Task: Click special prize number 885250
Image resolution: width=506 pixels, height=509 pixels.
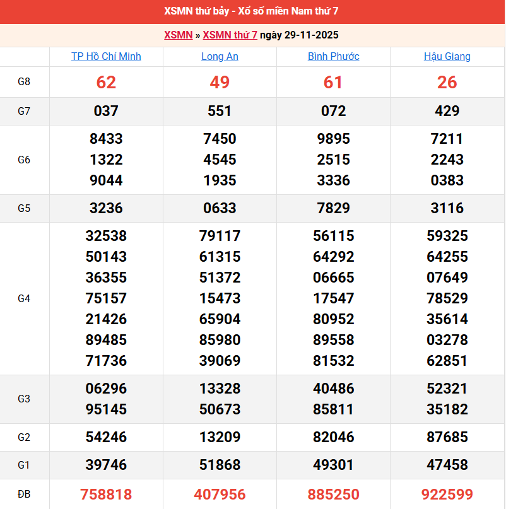Action: tap(333, 494)
